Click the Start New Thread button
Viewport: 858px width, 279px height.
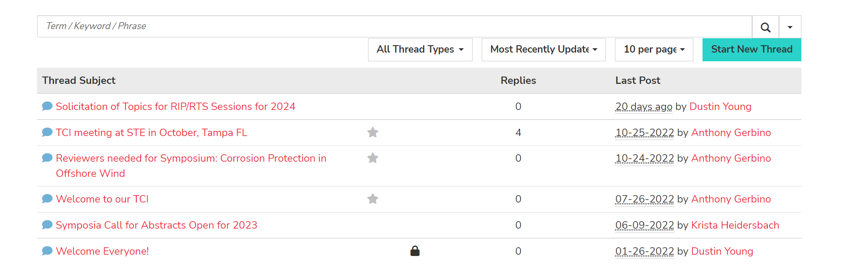(751, 50)
